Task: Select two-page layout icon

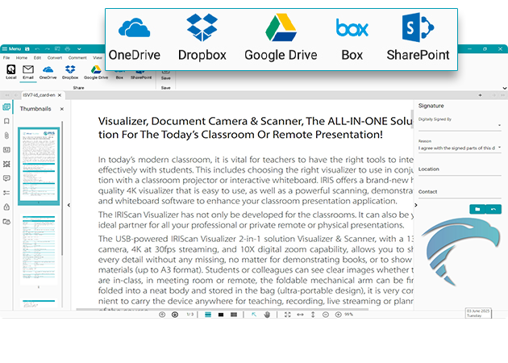Action: tap(233, 315)
